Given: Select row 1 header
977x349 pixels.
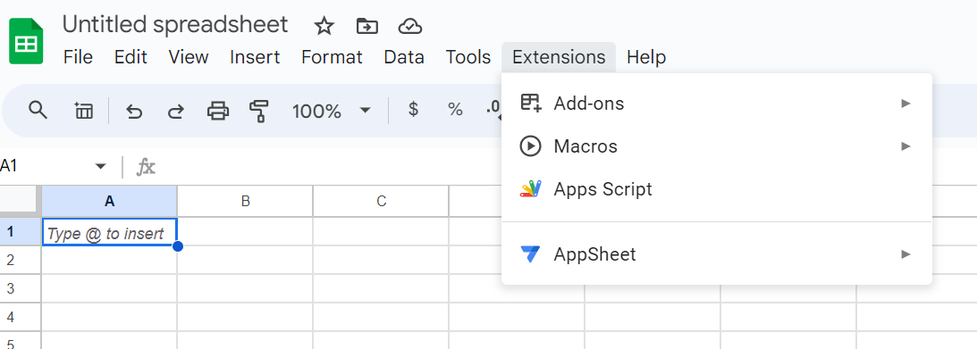Looking at the screenshot, I should pyautogui.click(x=20, y=231).
